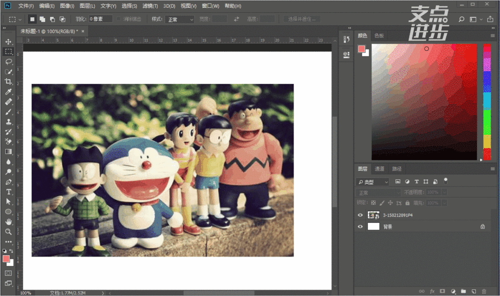The image size is (500, 296).
Task: Click the 羽化 feather input field
Action: click(x=101, y=19)
